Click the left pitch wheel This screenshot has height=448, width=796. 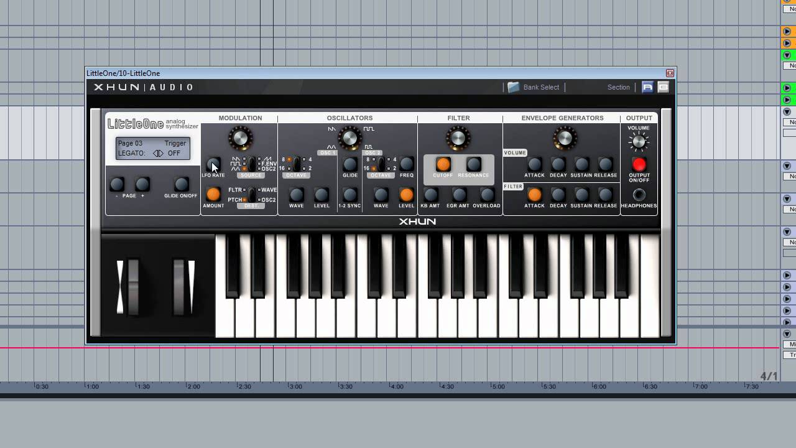[132, 287]
